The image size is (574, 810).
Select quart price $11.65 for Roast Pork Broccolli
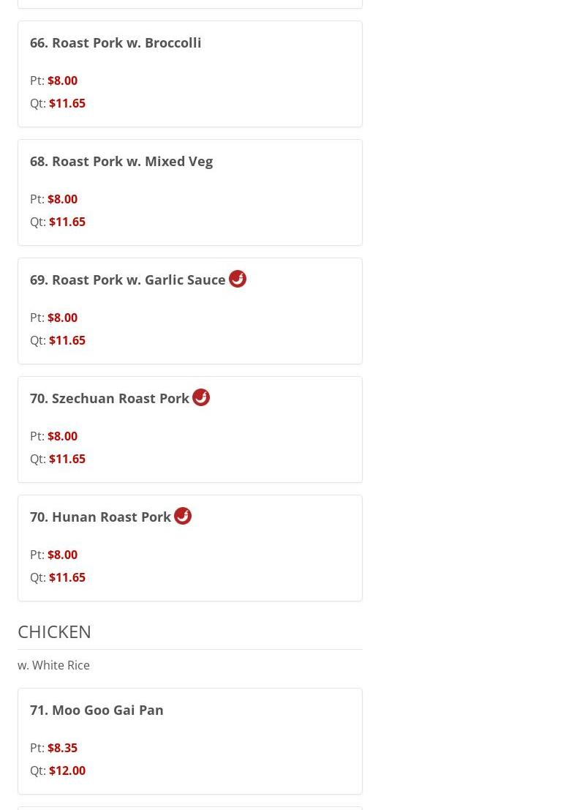click(x=67, y=103)
